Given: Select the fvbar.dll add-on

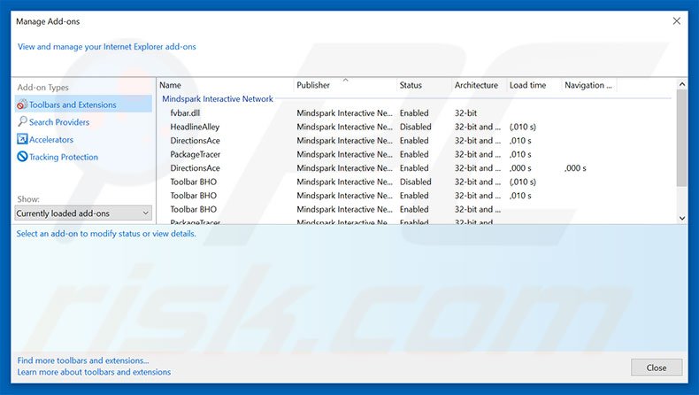Looking at the screenshot, I should (x=185, y=113).
